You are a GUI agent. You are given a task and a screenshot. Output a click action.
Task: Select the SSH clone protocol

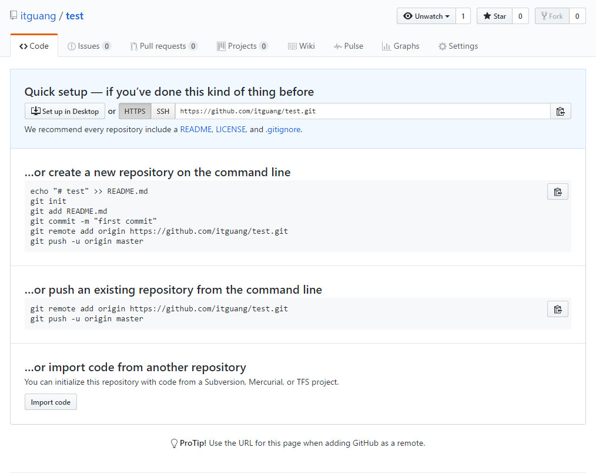click(x=163, y=111)
